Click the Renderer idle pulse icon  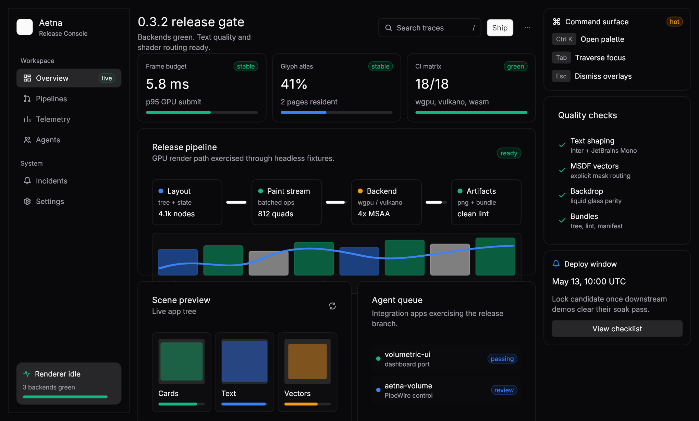(x=27, y=374)
